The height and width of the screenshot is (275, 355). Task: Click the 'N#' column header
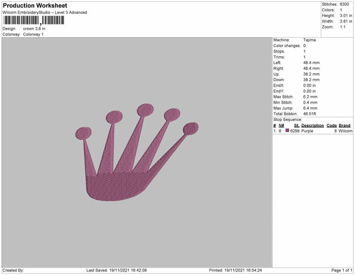281,126
